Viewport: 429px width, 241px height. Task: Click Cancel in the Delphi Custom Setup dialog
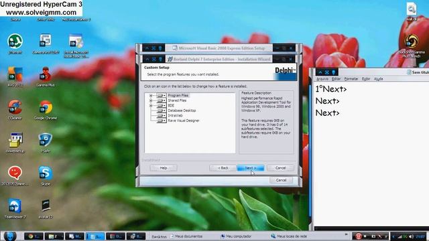tap(280, 168)
